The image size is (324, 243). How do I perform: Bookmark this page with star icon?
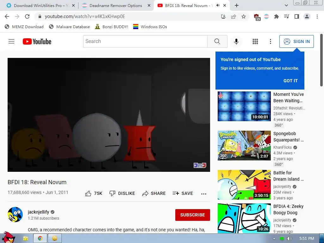[244, 16]
